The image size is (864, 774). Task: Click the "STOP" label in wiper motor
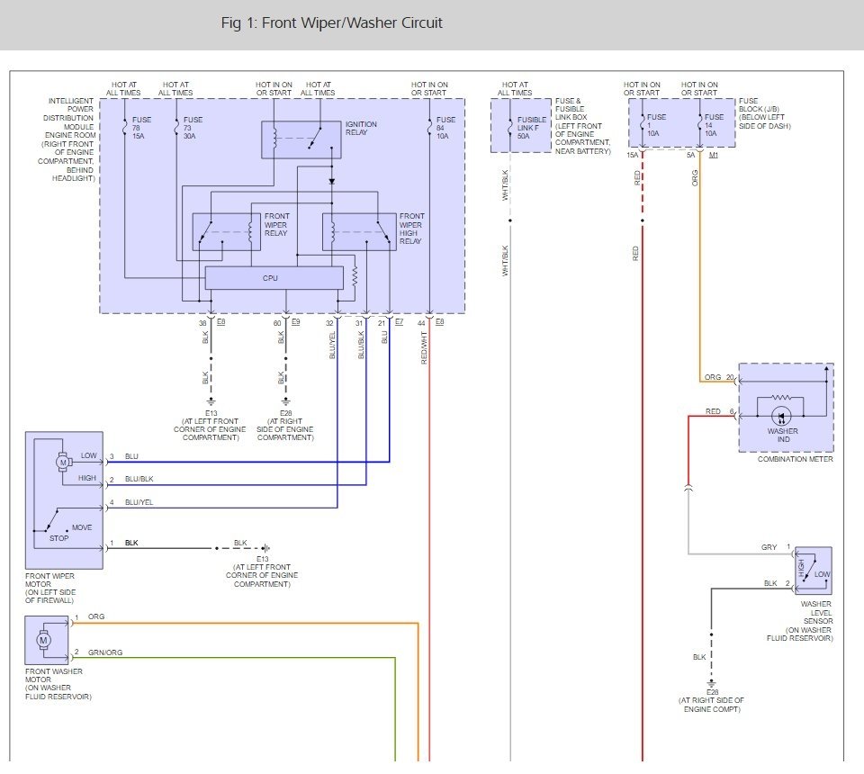coord(59,538)
